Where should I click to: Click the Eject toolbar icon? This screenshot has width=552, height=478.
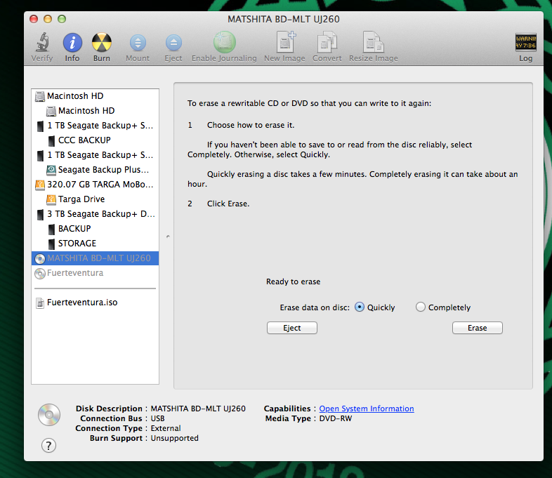pos(173,43)
